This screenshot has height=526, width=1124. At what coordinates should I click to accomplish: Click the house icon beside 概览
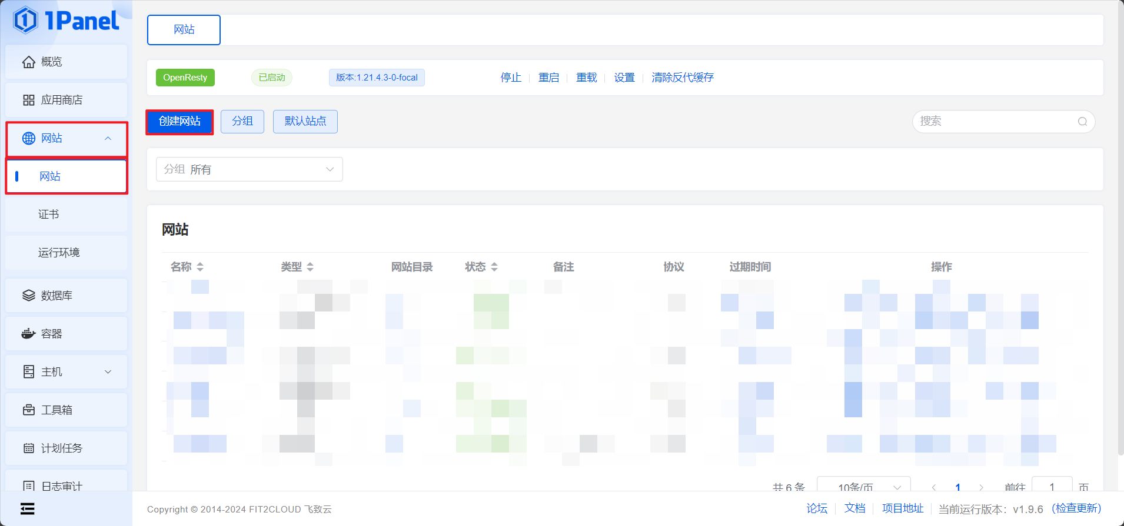click(x=28, y=62)
